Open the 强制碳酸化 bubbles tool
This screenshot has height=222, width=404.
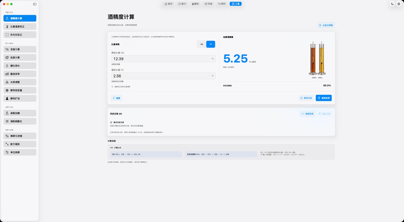coord(20,121)
